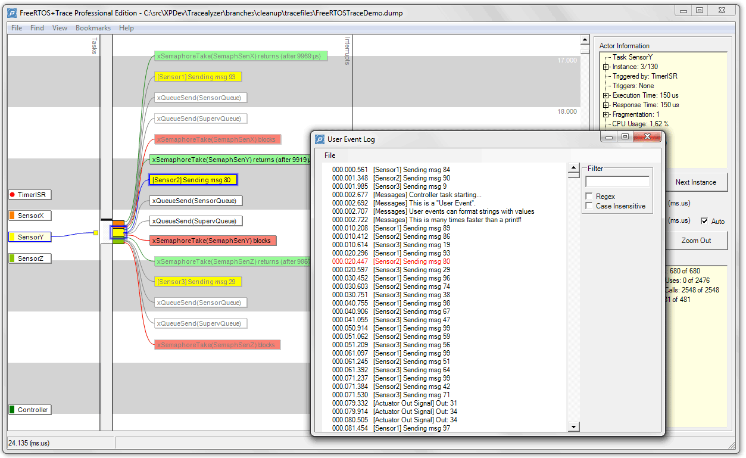Click the User Event Log window icon
The height and width of the screenshot is (458, 746).
click(x=320, y=139)
